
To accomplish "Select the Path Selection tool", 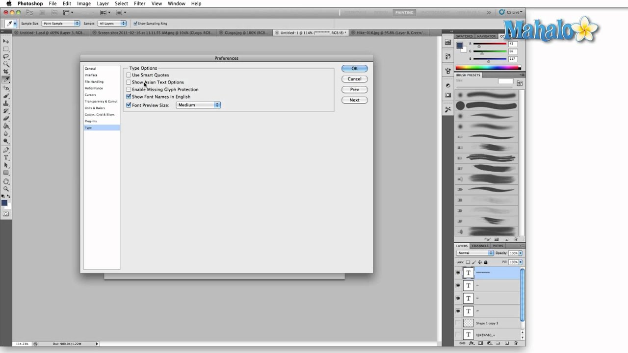I will coord(6,165).
